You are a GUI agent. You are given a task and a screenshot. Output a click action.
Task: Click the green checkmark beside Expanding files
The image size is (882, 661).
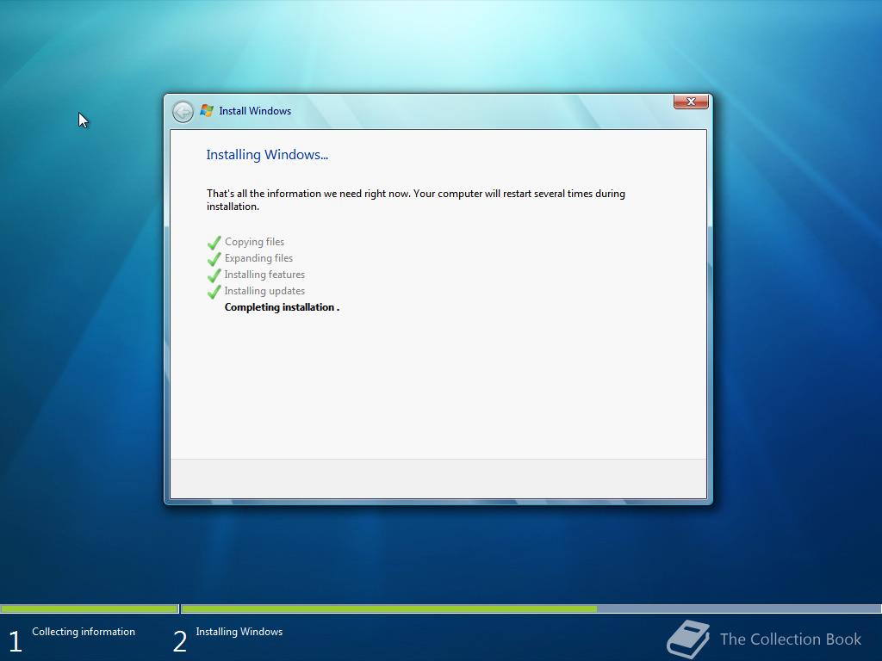click(x=214, y=258)
